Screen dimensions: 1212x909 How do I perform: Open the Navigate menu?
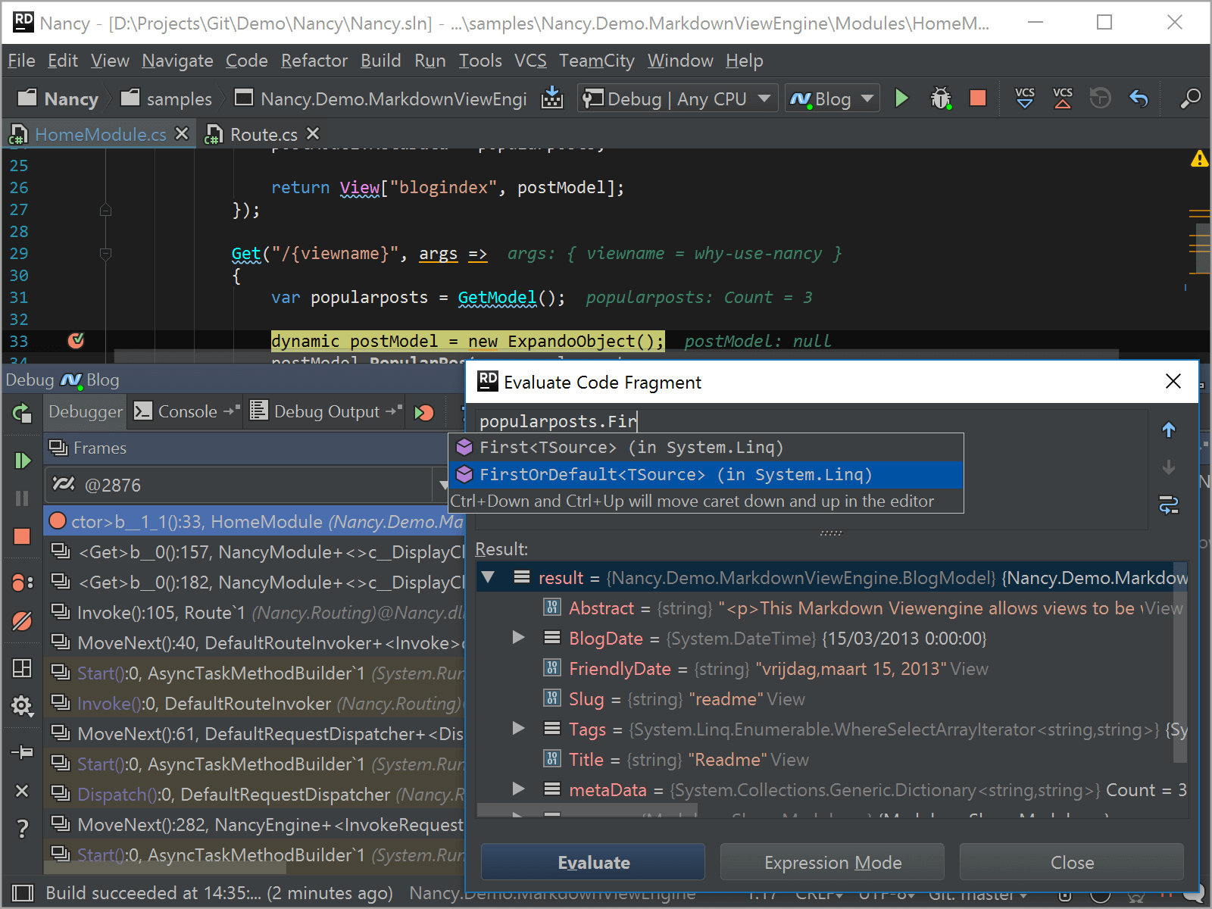tap(177, 61)
